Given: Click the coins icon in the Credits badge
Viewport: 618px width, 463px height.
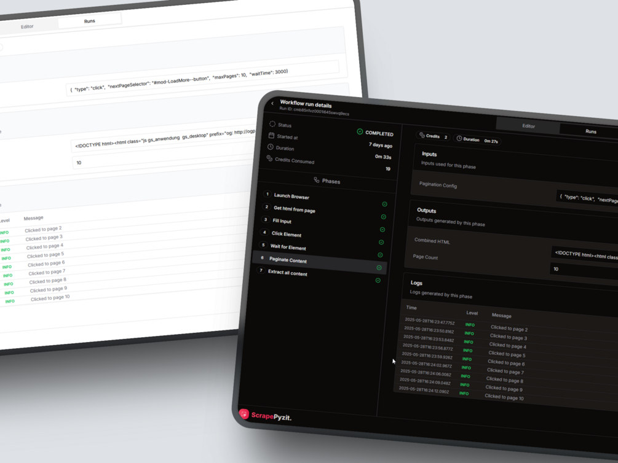Looking at the screenshot, I should tap(422, 135).
